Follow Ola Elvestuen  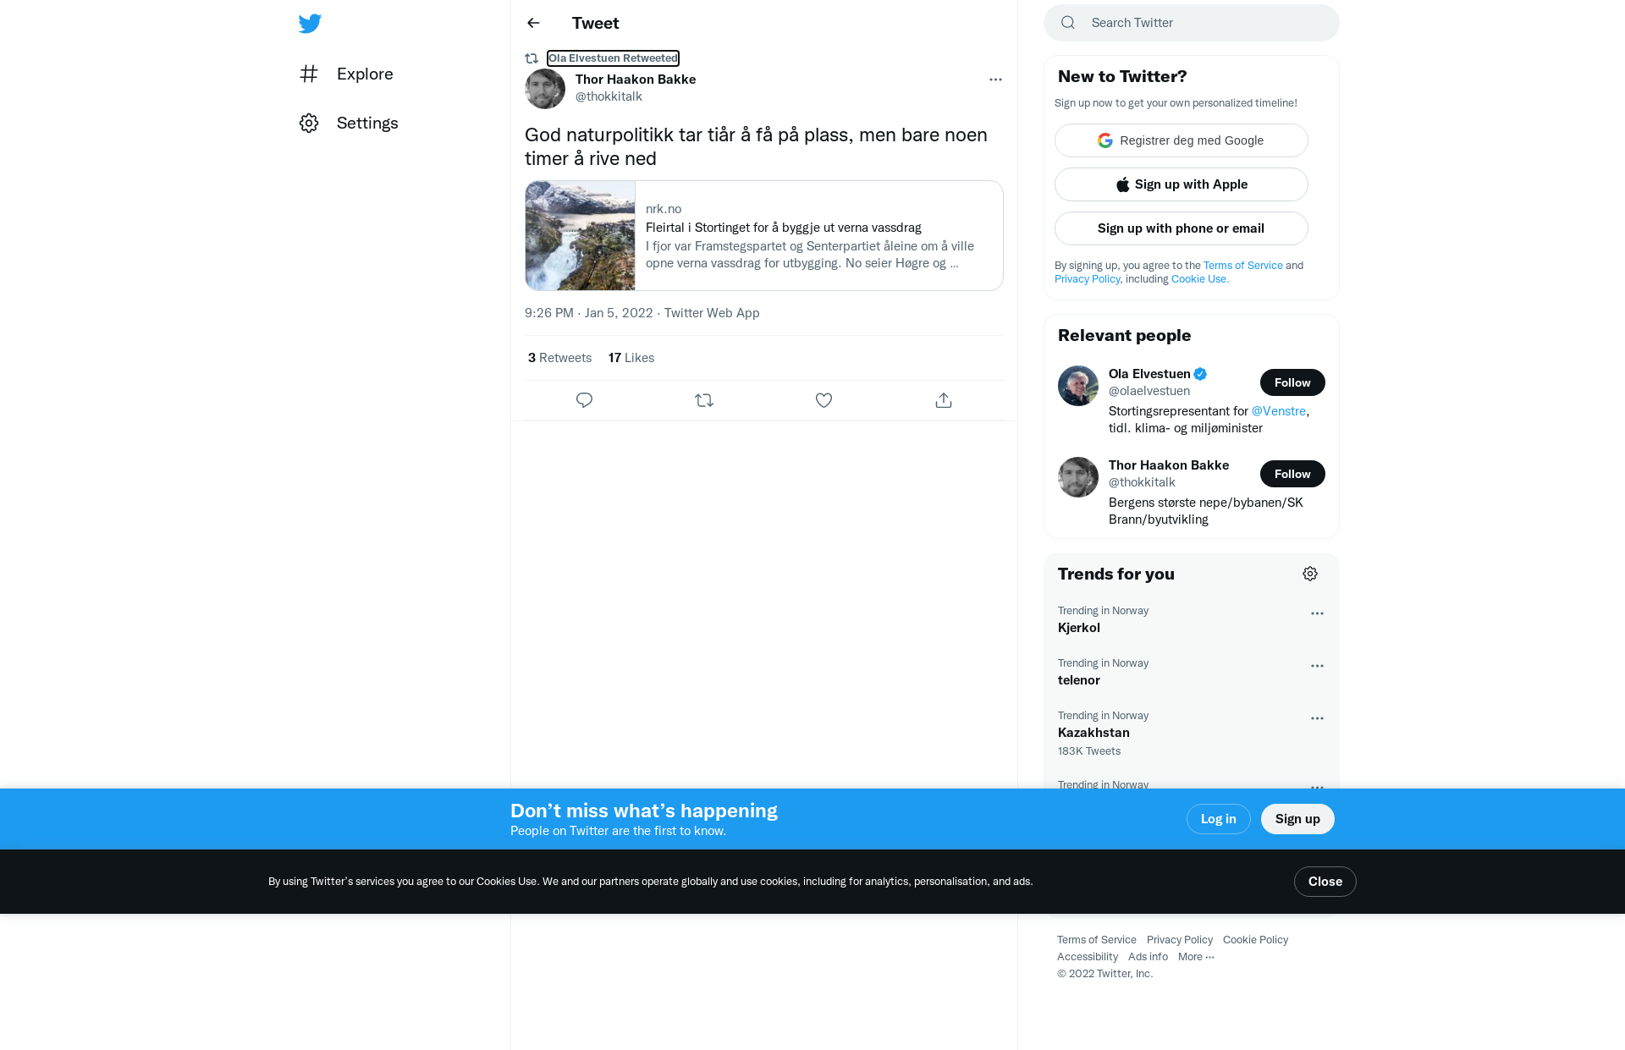point(1292,382)
